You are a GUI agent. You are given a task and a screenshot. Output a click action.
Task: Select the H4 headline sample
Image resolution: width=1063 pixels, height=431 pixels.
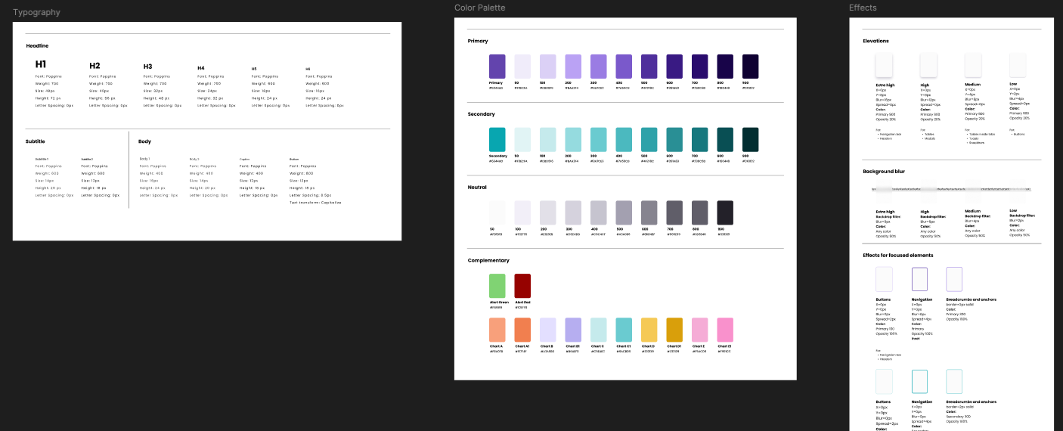click(201, 68)
